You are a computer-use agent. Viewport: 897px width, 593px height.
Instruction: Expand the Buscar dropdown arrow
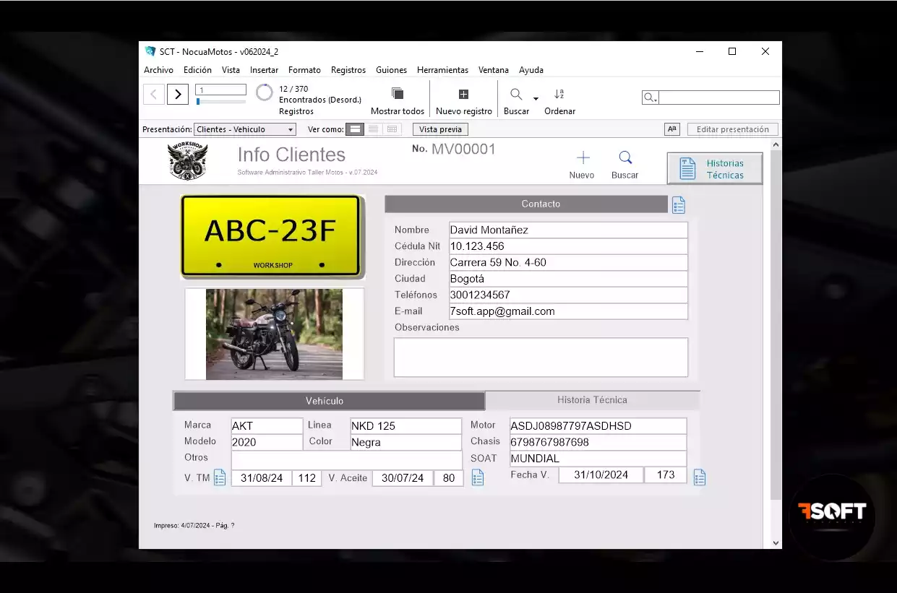536,98
